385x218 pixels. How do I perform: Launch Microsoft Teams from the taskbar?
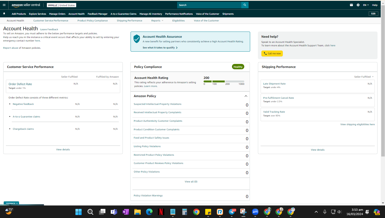click(114, 212)
